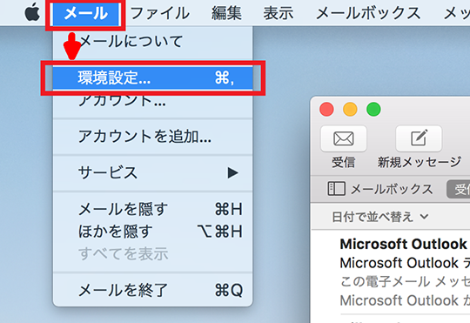This screenshot has height=323, width=470.
Task: Click the 受信 envelope icon
Action: [344, 138]
